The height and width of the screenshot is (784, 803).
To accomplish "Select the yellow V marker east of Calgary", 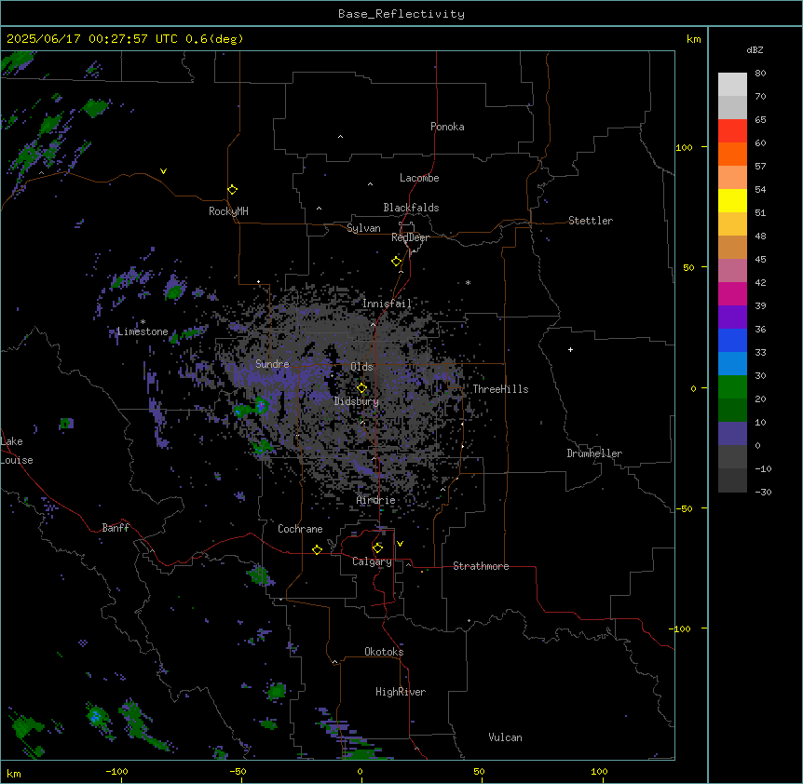I will pos(400,544).
